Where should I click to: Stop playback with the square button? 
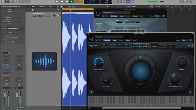pyautogui.click(x=67, y=2)
